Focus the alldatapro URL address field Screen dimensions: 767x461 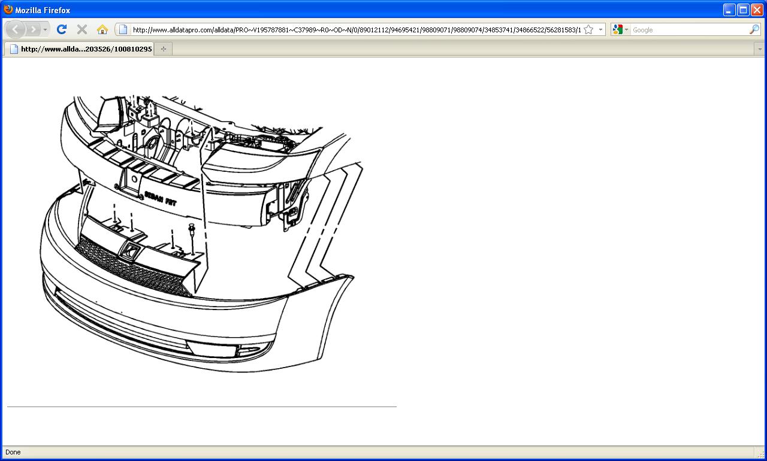[356, 29]
